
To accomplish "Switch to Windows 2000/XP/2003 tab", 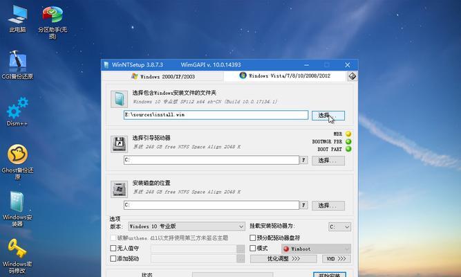I will (x=163, y=76).
